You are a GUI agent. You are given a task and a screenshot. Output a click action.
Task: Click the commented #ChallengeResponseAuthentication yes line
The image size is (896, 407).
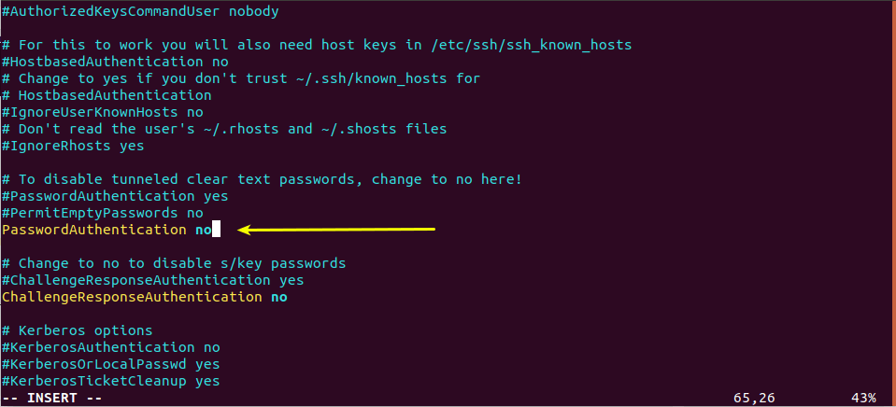(152, 280)
